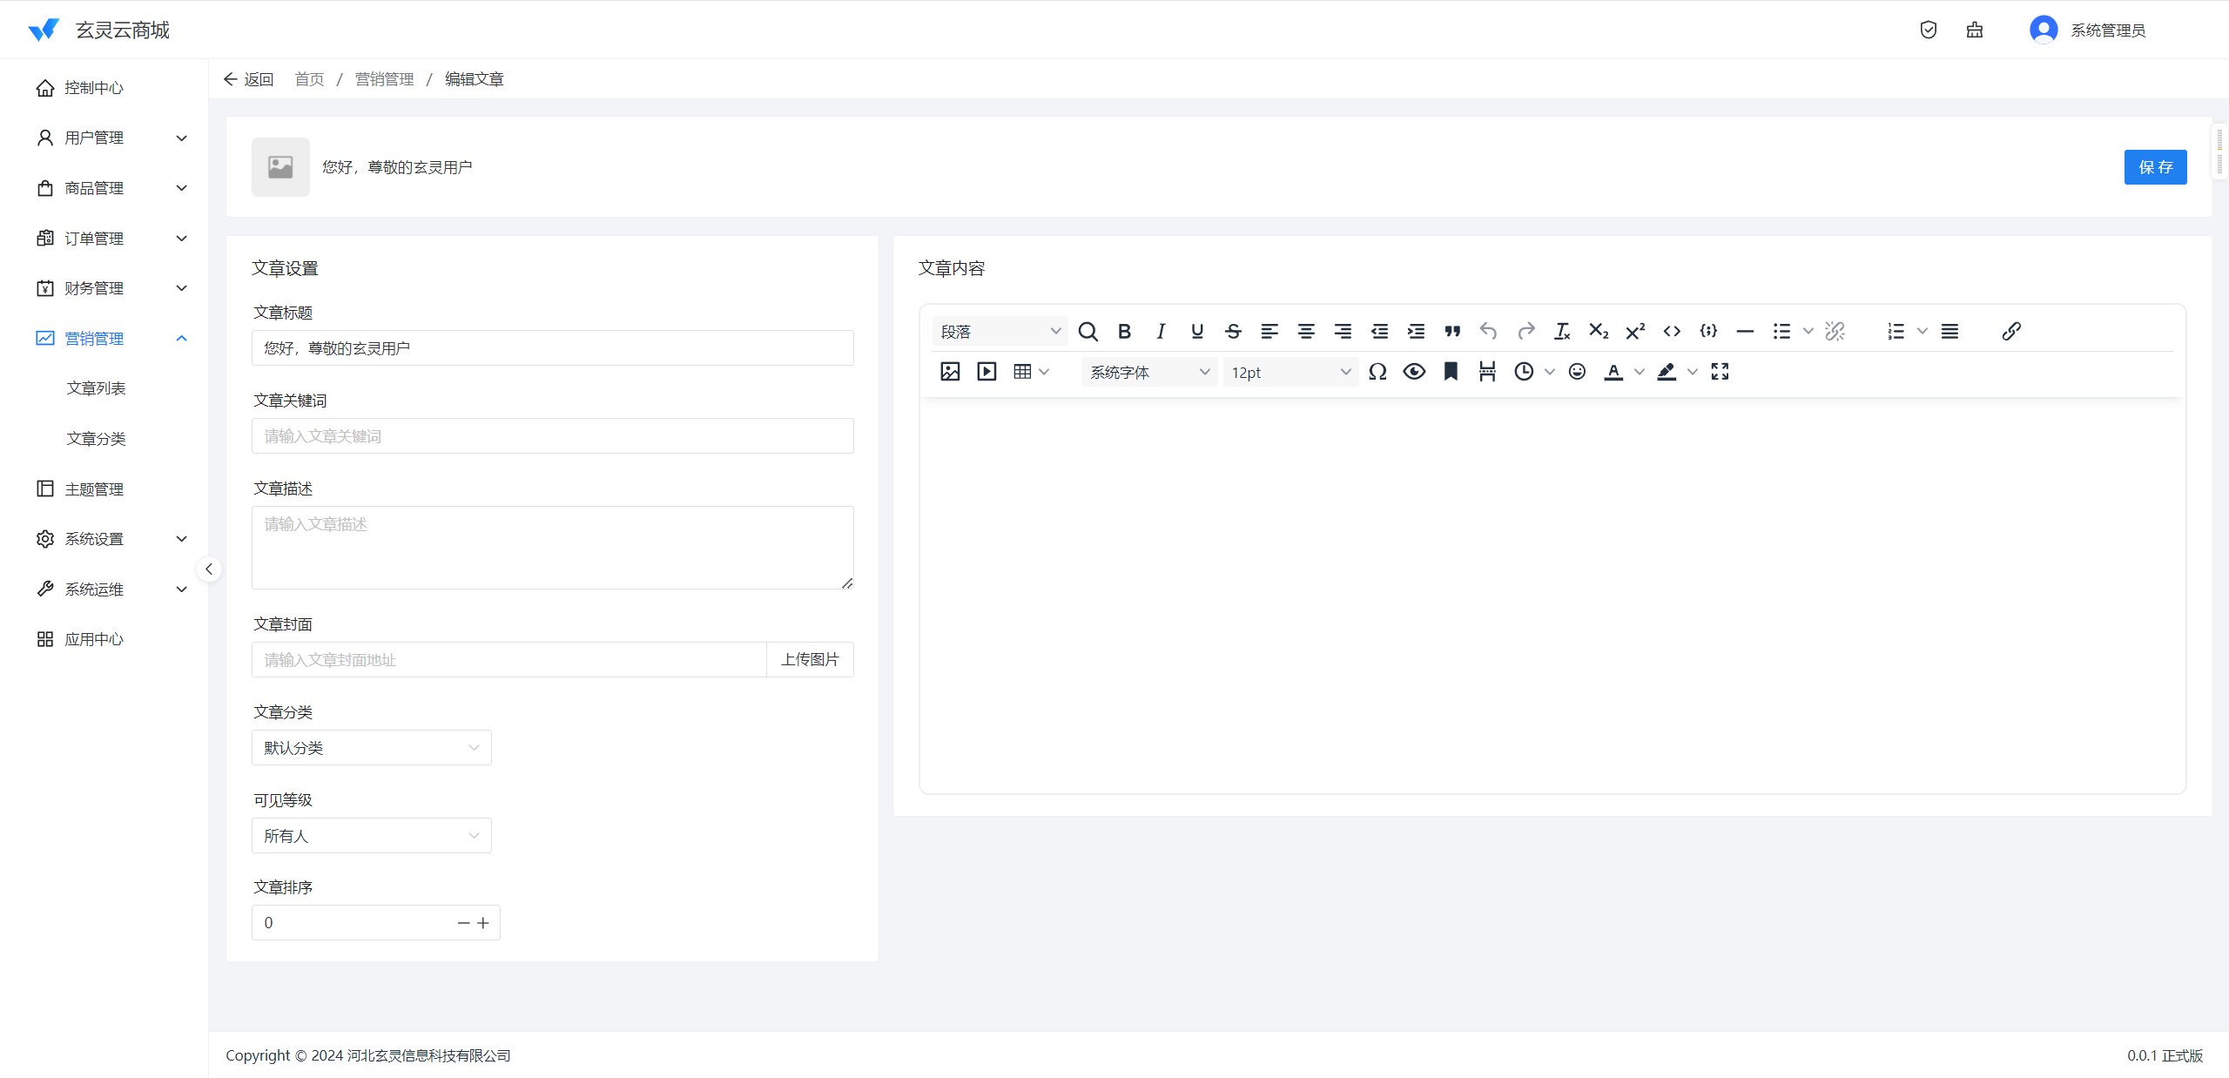Open the 可见等级 dropdown
This screenshot has height=1078, width=2229.
[x=371, y=836]
